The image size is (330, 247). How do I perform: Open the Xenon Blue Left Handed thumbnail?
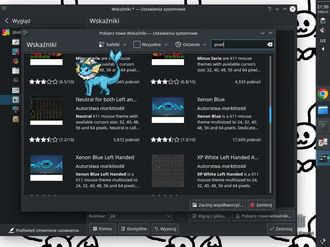coord(46,168)
